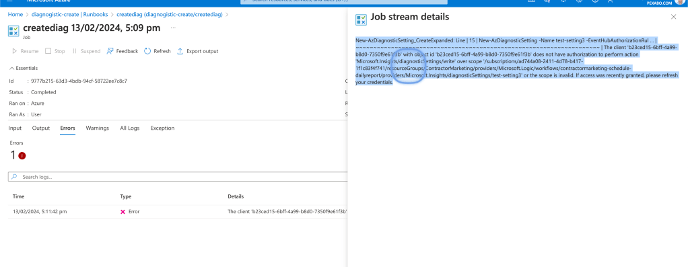Open the log row details starting 'The client'
Image resolution: width=688 pixels, height=267 pixels.
(x=287, y=212)
